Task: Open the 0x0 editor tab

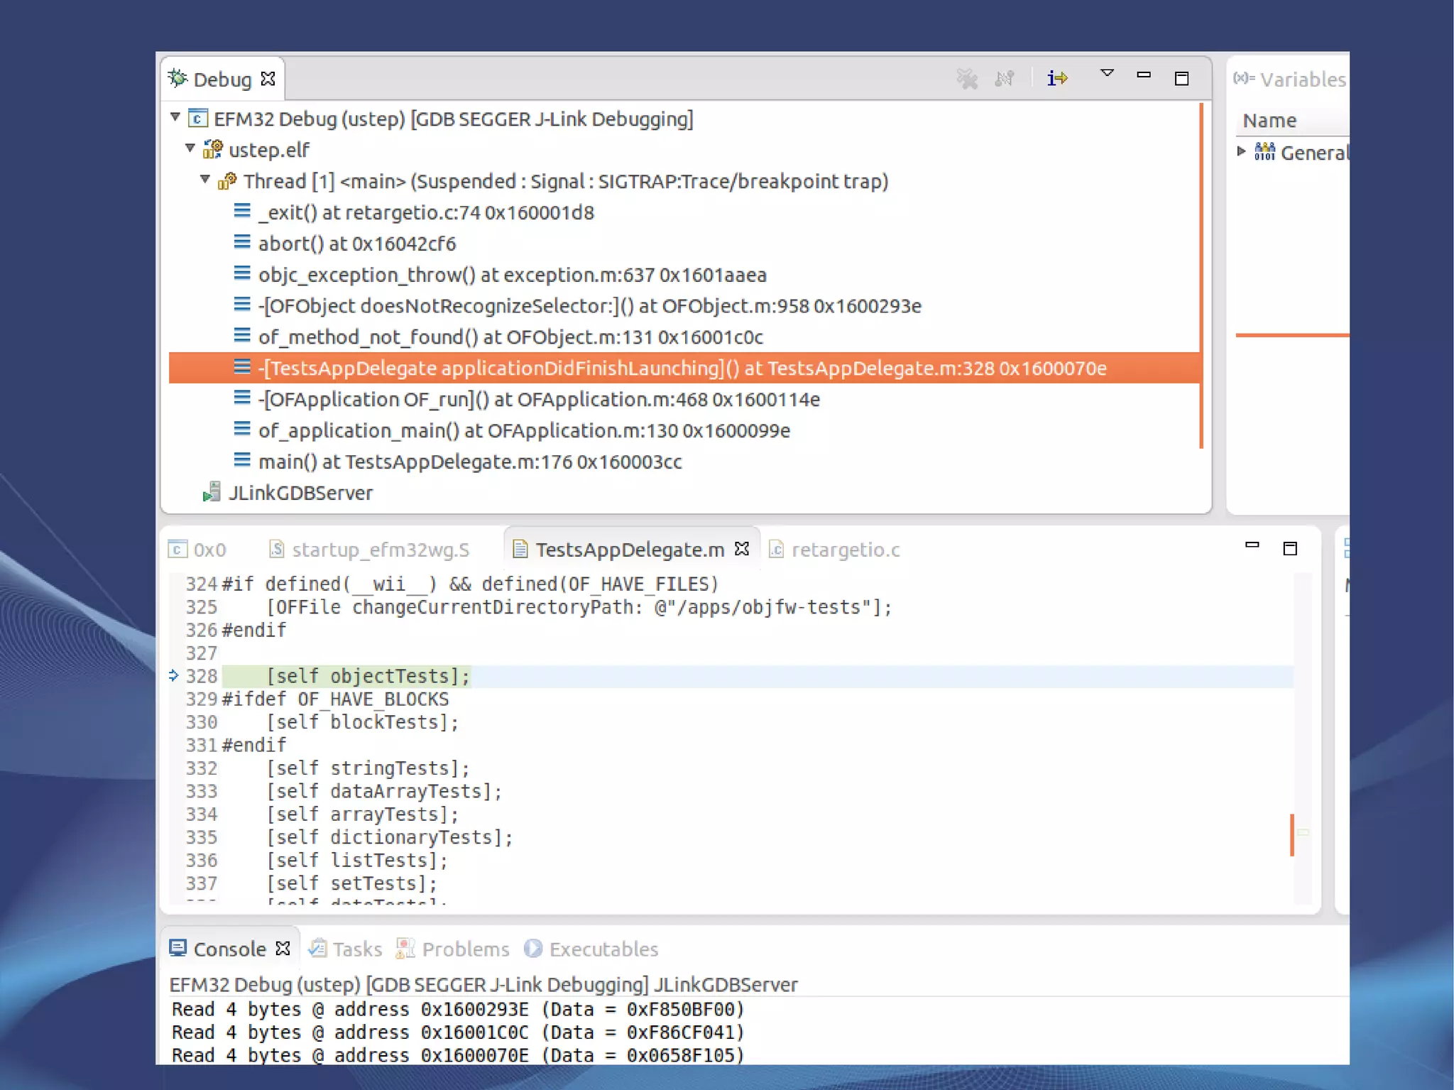Action: [208, 550]
